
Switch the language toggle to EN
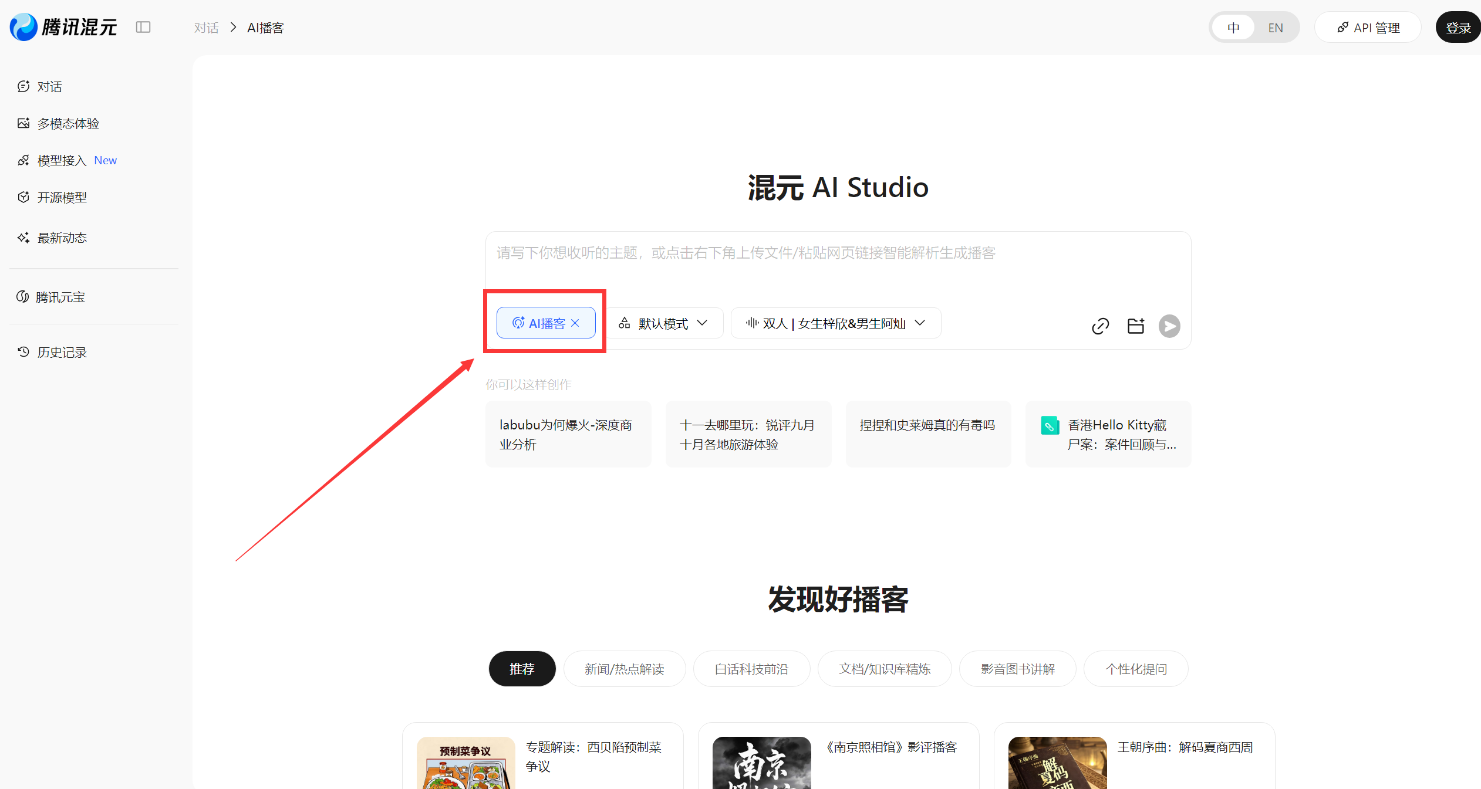pyautogui.click(x=1275, y=28)
